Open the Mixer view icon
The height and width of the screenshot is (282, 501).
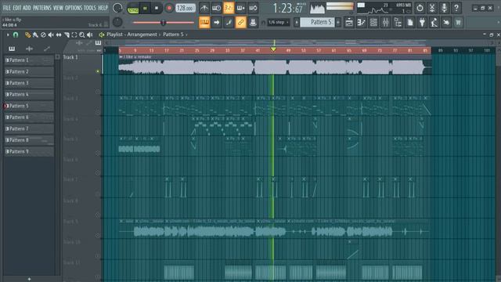386,23
